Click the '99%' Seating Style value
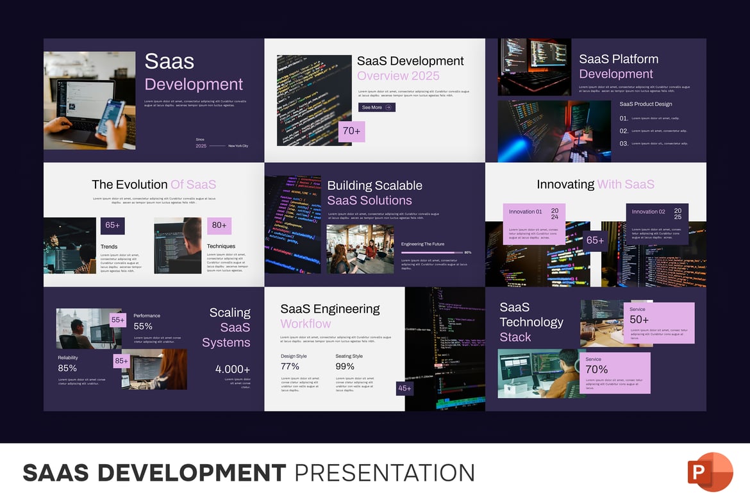This screenshot has width=750, height=500. [345, 367]
